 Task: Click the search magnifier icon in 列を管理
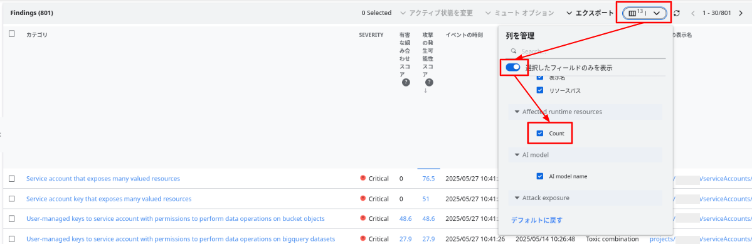click(514, 51)
